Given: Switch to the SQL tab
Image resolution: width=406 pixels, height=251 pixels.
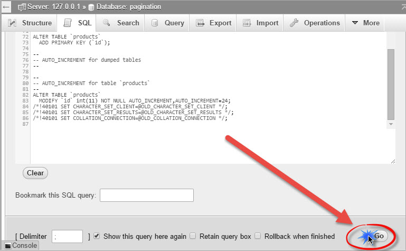Looking at the screenshot, I should [x=77, y=23].
